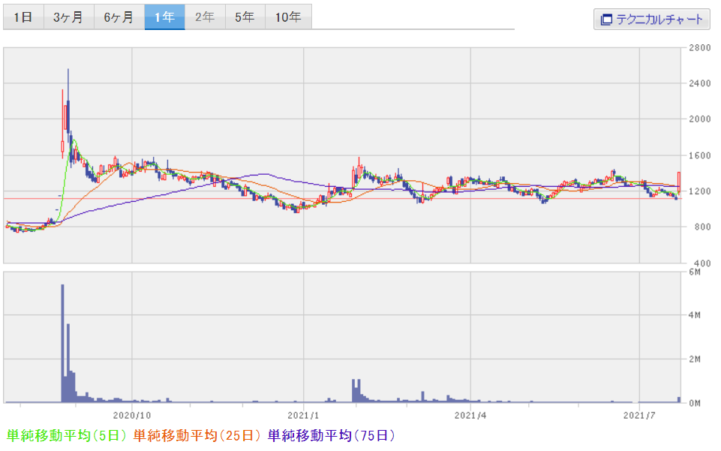Click the window icon on テクニカルチャート button
This screenshot has width=721, height=451.
606,20
